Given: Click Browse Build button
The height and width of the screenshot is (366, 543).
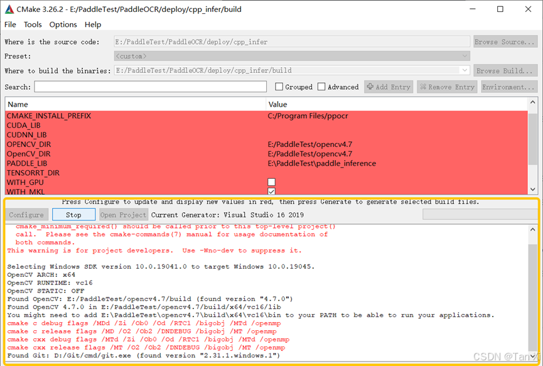Looking at the screenshot, I should point(505,71).
